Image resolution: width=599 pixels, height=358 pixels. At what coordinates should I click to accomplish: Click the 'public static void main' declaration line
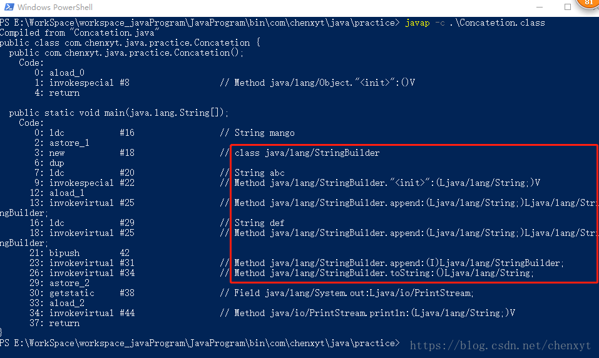[x=119, y=113]
